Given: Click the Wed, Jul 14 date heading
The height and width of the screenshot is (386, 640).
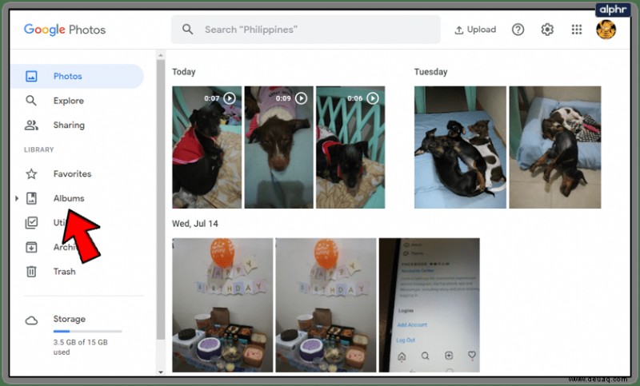Looking at the screenshot, I should [x=195, y=224].
